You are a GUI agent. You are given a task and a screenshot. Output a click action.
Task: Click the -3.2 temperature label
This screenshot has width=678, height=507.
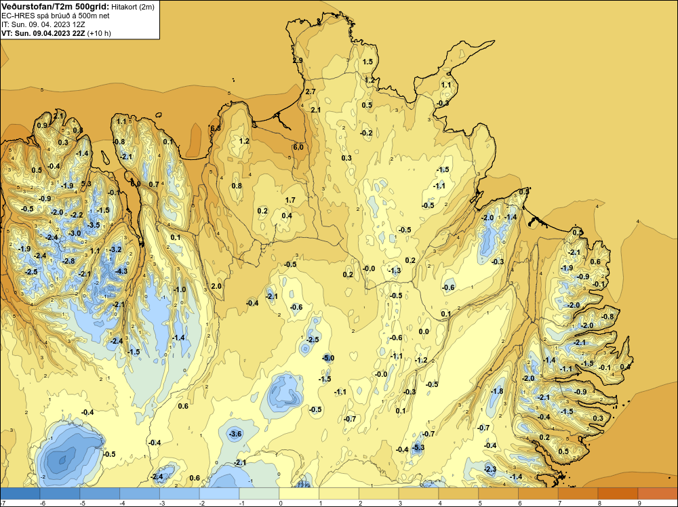point(115,249)
